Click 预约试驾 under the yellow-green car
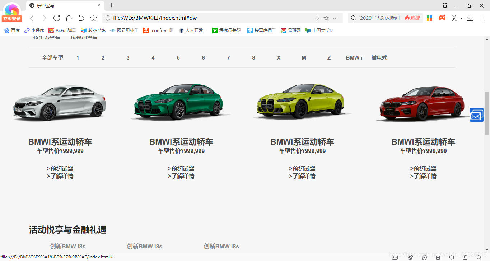The height and width of the screenshot is (261, 490). (x=302, y=168)
